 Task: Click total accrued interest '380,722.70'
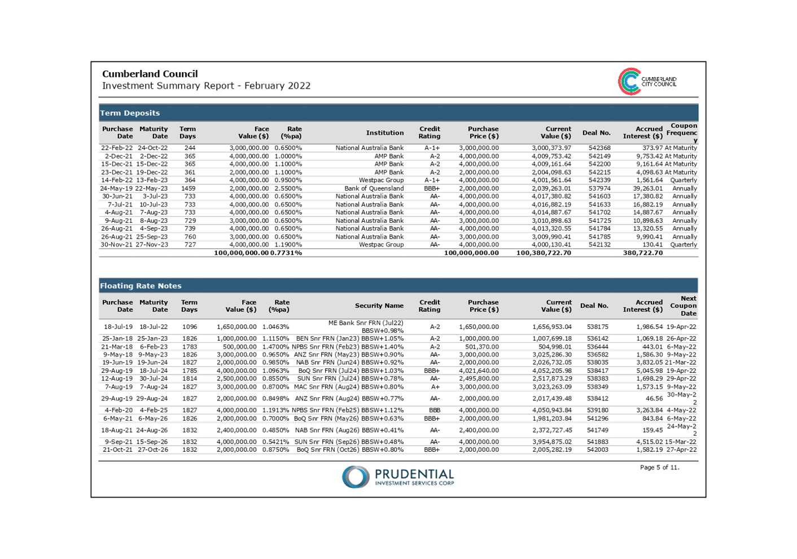pyautogui.click(x=642, y=253)
